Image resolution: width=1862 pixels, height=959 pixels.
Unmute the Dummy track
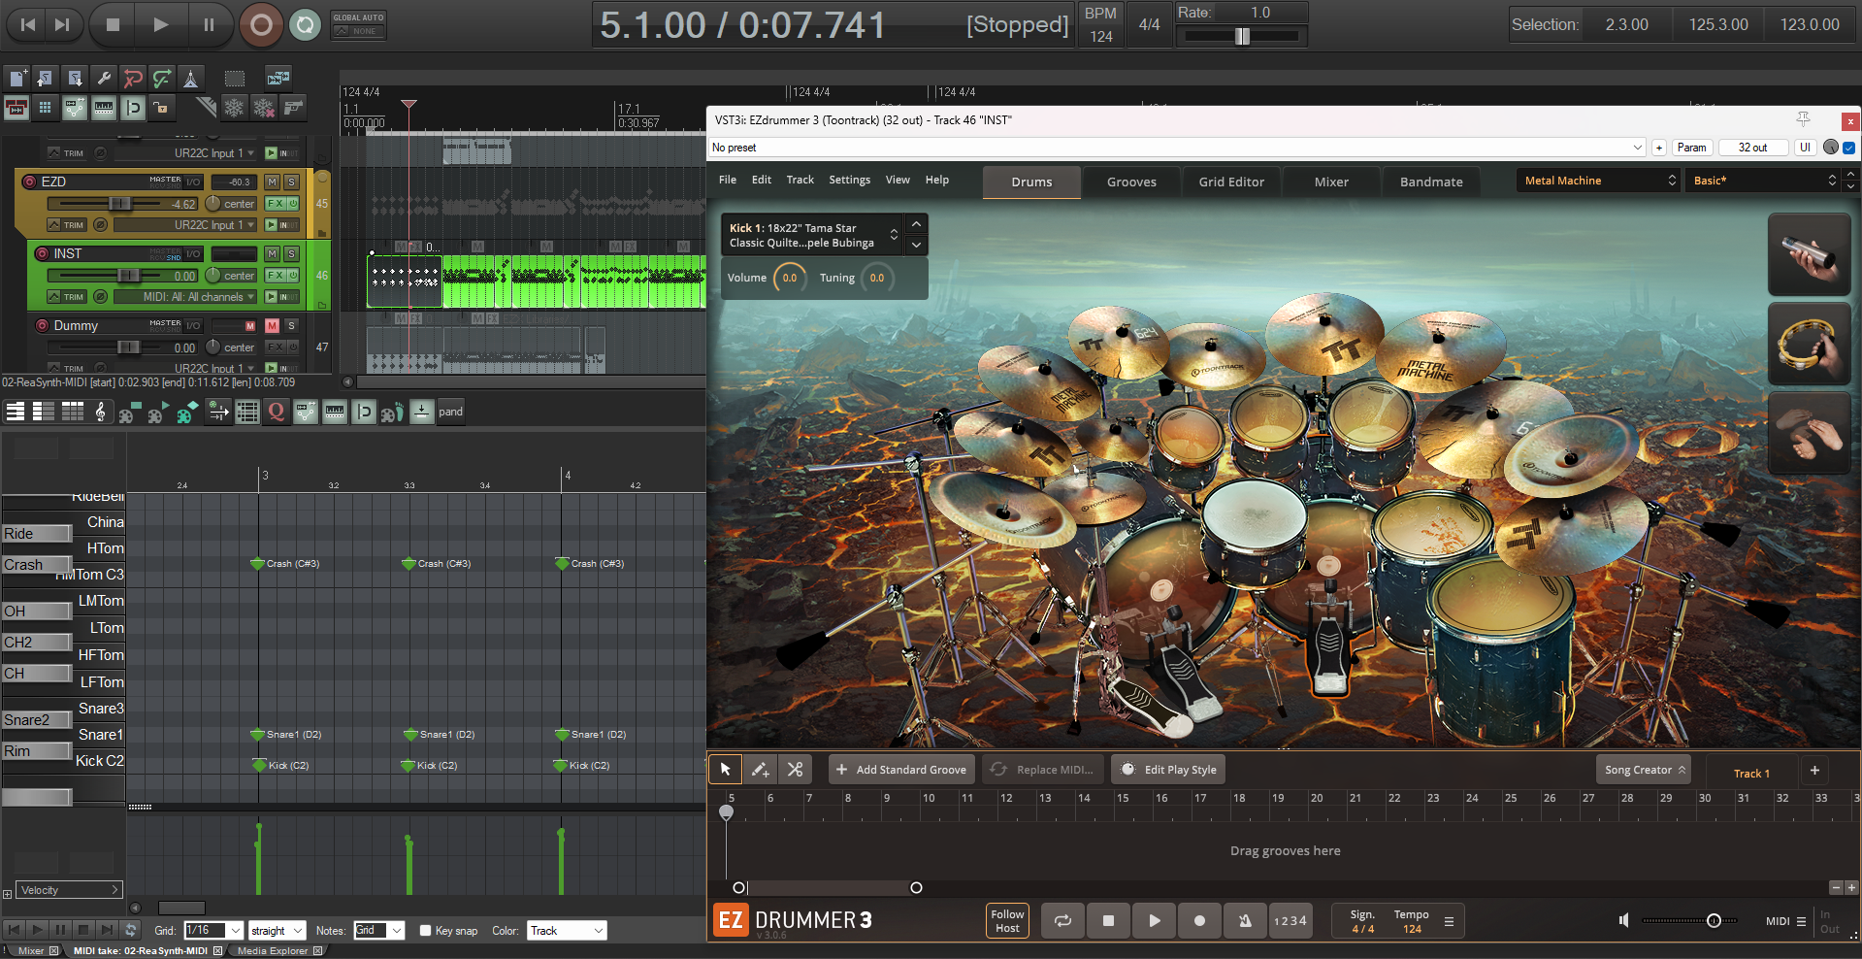point(273,325)
